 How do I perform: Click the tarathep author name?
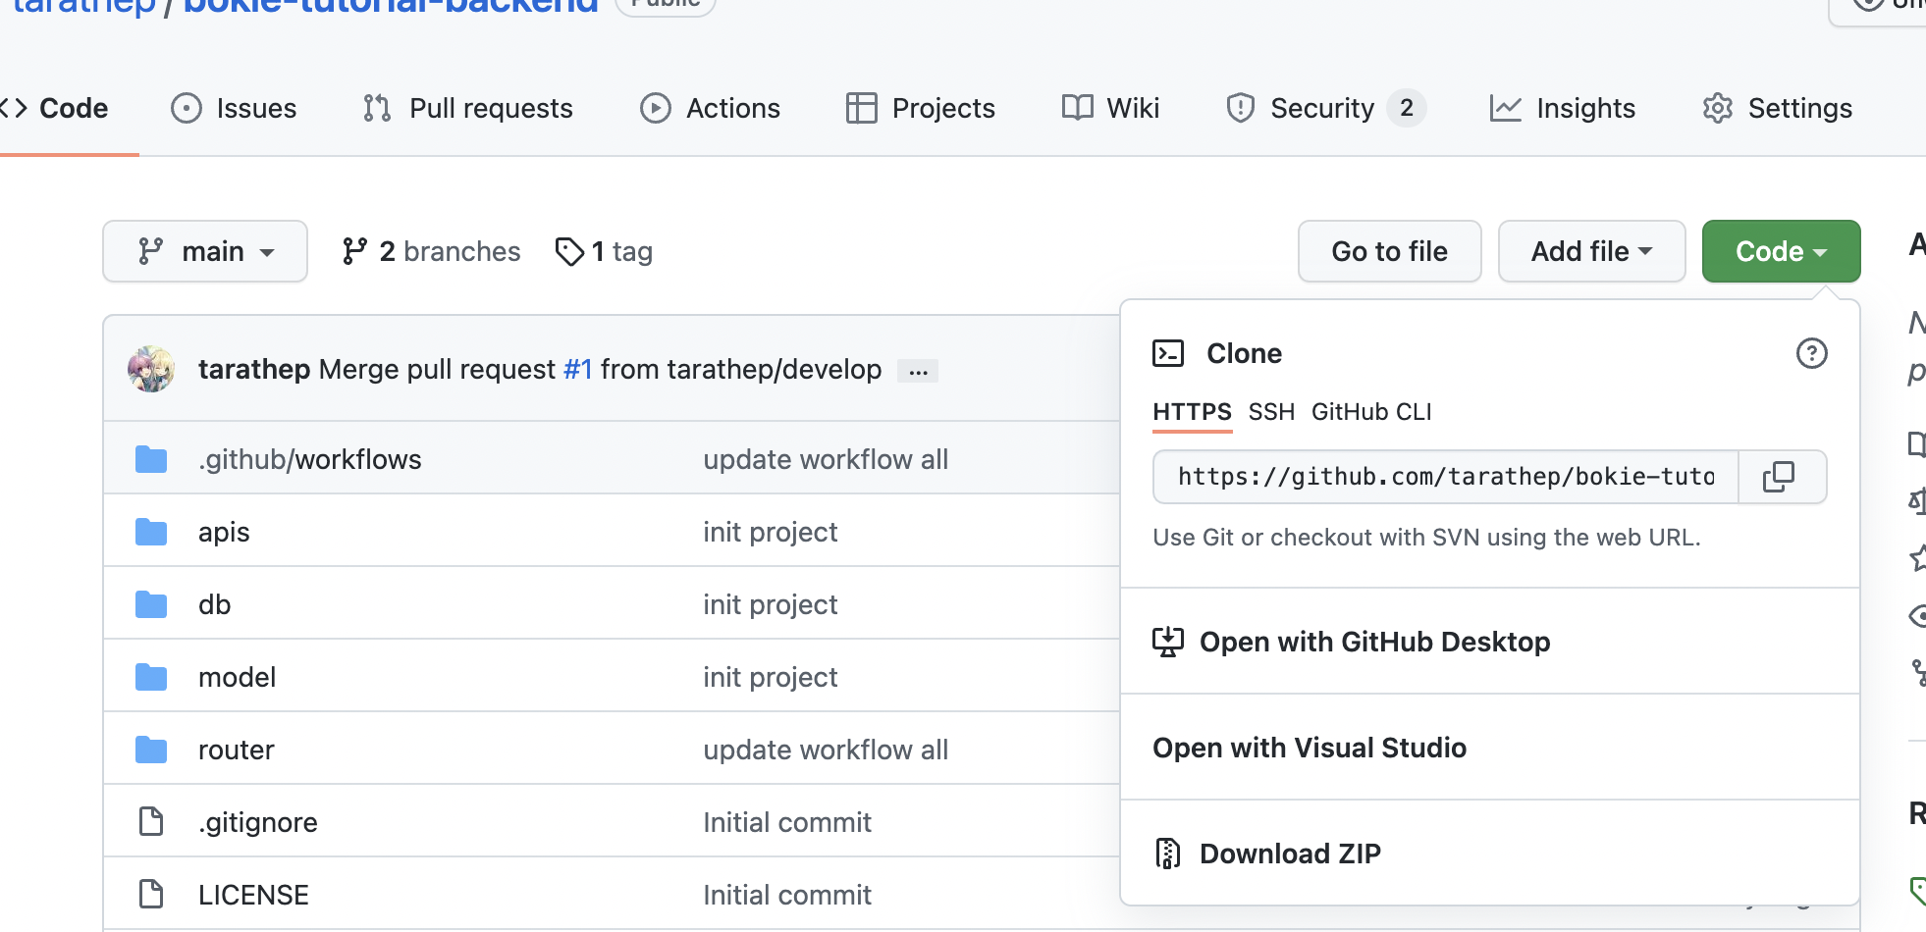coord(254,369)
